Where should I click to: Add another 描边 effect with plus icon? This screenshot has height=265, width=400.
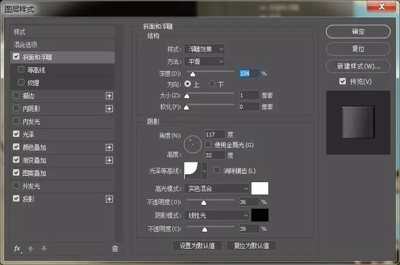[109, 96]
